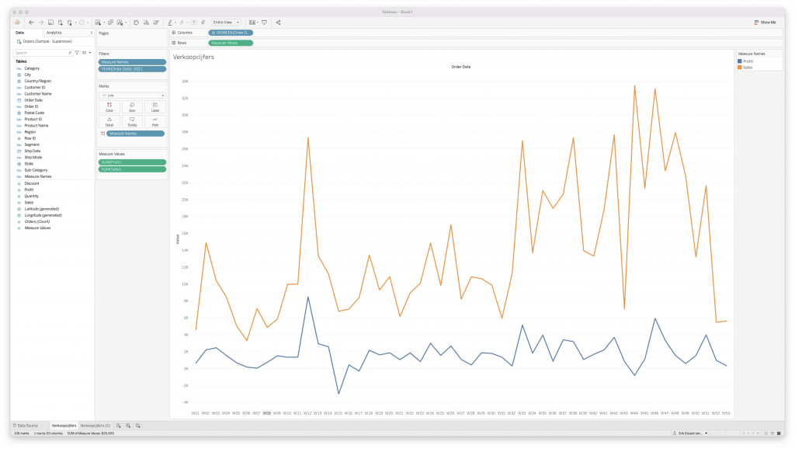Go to the Data Source tab
The image size is (795, 449).
27,426
